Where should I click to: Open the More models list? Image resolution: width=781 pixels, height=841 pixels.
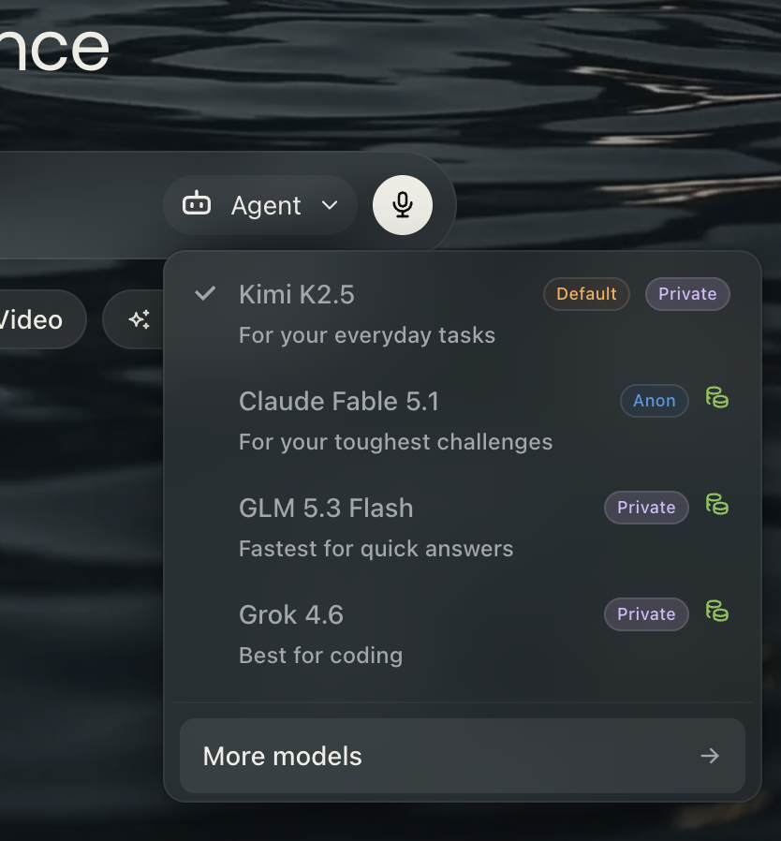pos(463,756)
